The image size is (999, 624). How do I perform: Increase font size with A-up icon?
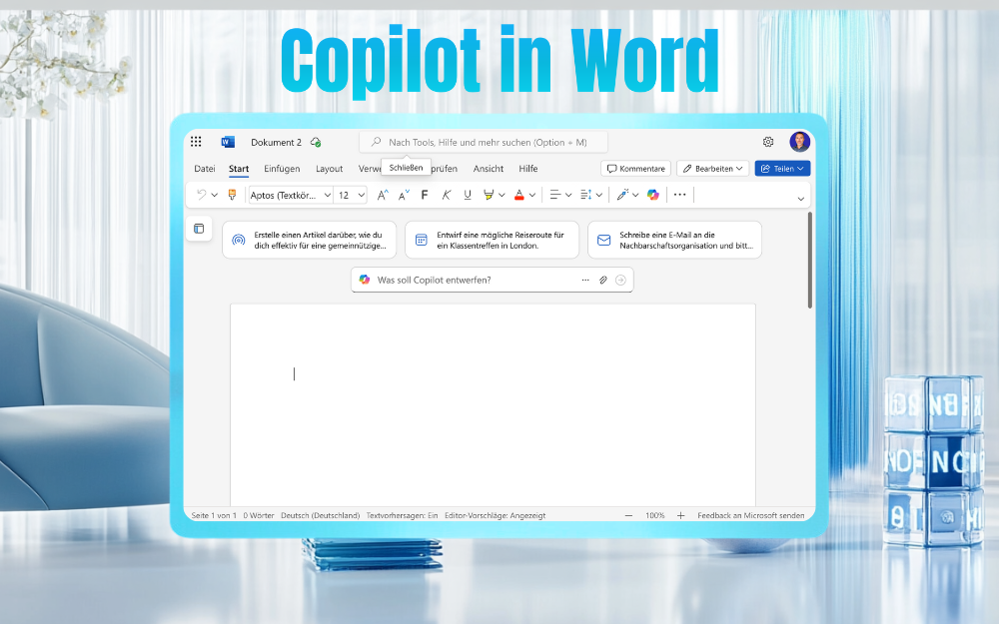pos(383,195)
